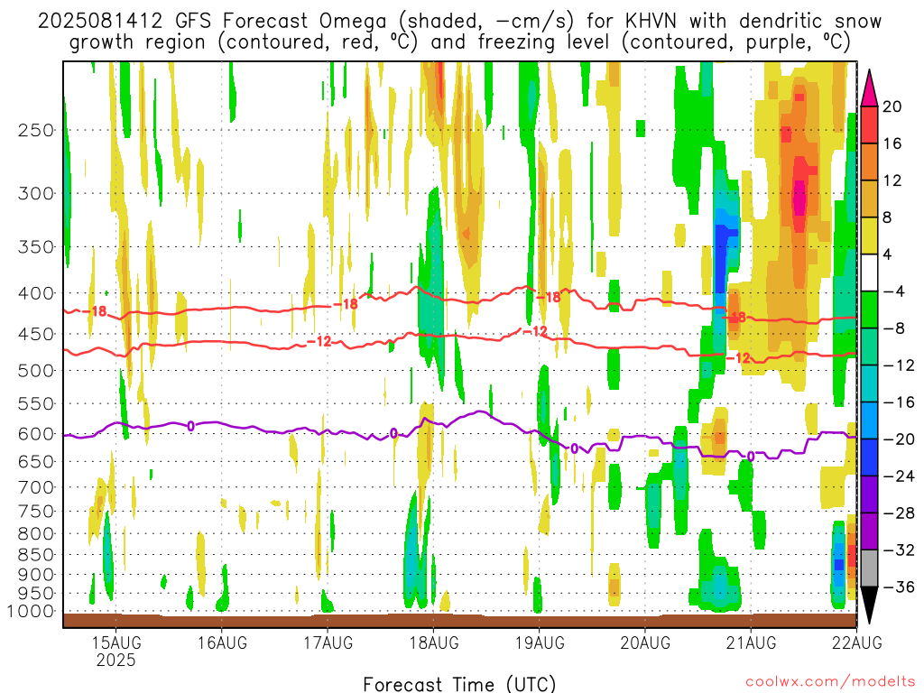Click the -12 contour label near 19AUG
Screen dimensions: 924x693
click(535, 332)
